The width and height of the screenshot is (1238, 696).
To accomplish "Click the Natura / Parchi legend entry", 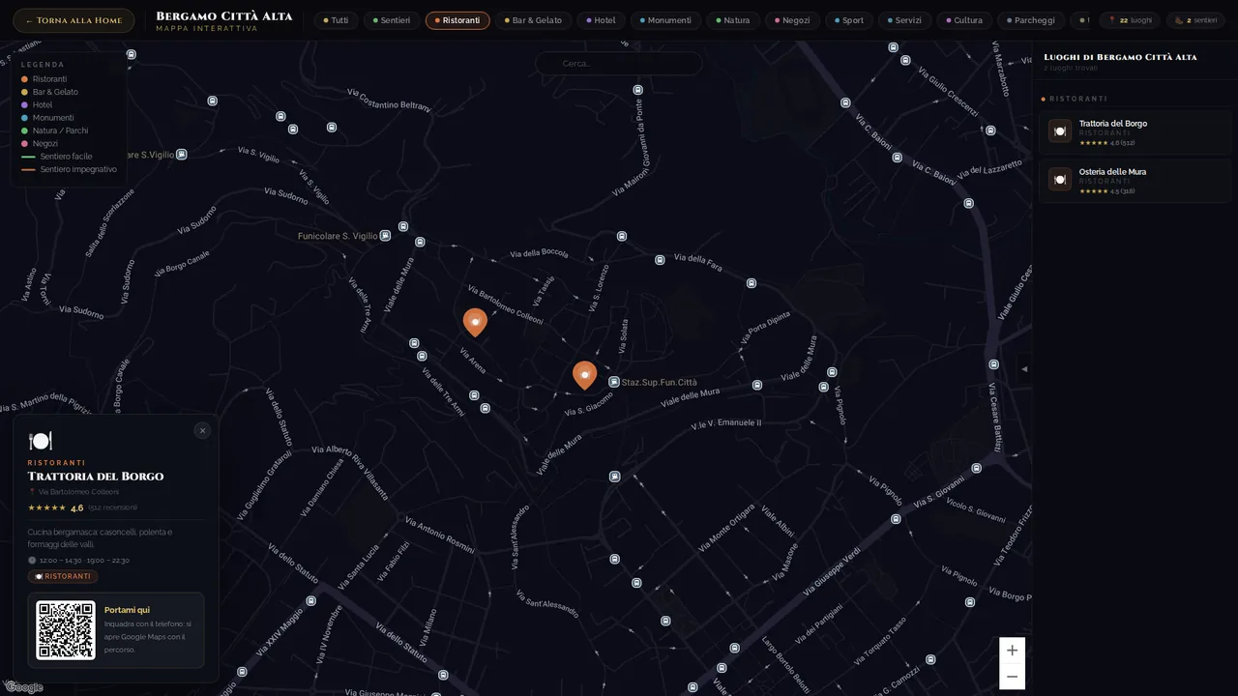I will [54, 130].
